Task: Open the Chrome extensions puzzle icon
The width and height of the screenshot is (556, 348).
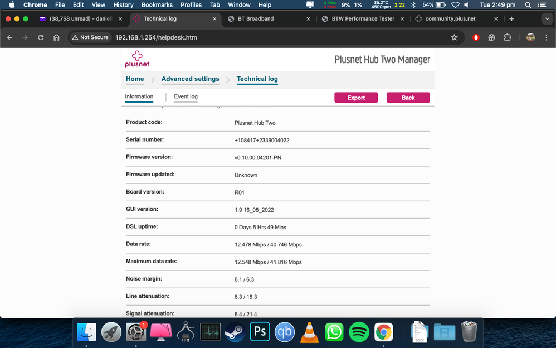Action: coord(507,38)
